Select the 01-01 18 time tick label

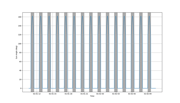point(69,94)
